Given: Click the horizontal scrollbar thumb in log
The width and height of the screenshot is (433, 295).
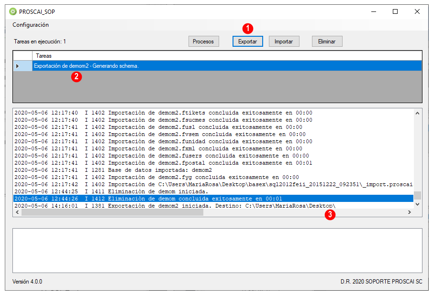Looking at the screenshot, I should [112, 212].
